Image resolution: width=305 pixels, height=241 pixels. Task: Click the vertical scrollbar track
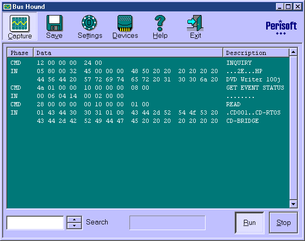[293, 128]
